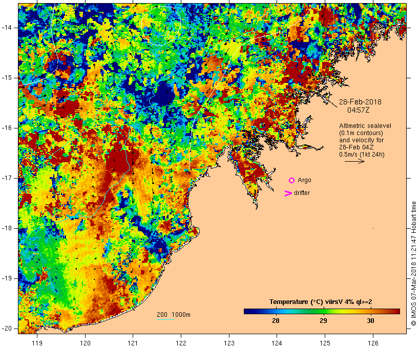Click the '0.5m/s (1kt 24h)' text

tap(362, 155)
